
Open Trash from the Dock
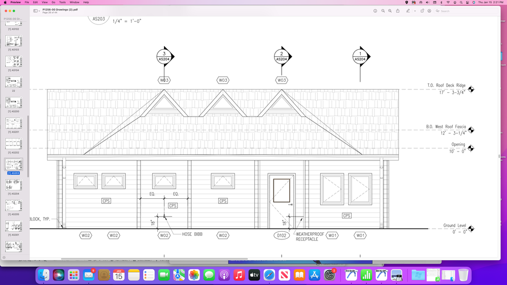tap(463, 275)
